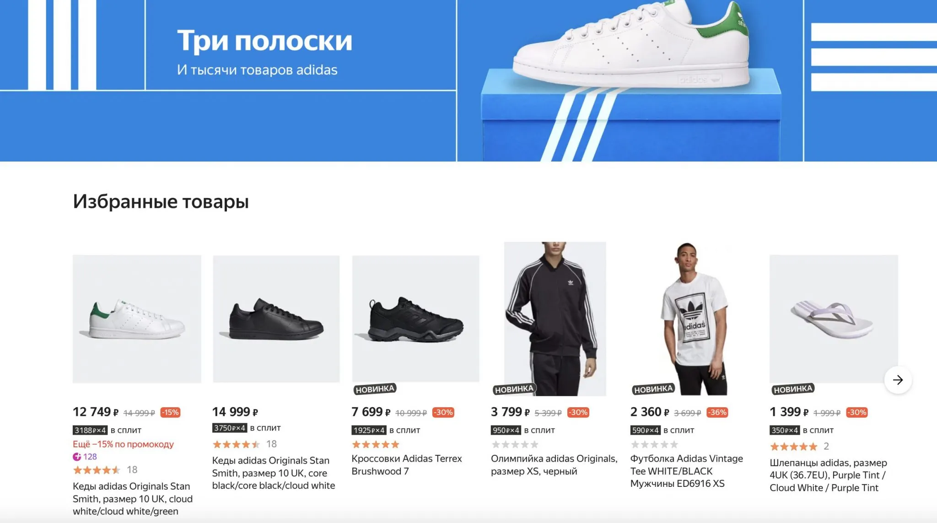
Task: Open the purple flip-flops product image
Action: 834,319
